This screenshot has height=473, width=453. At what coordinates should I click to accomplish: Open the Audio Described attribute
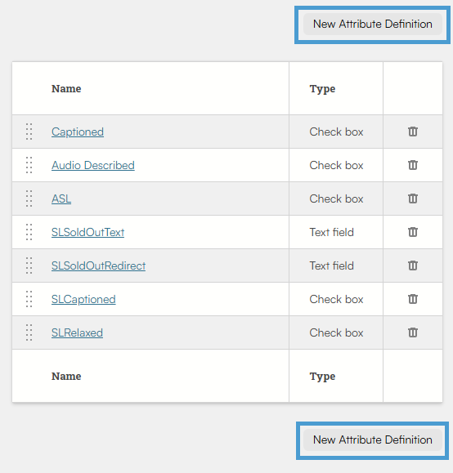pyautogui.click(x=93, y=165)
